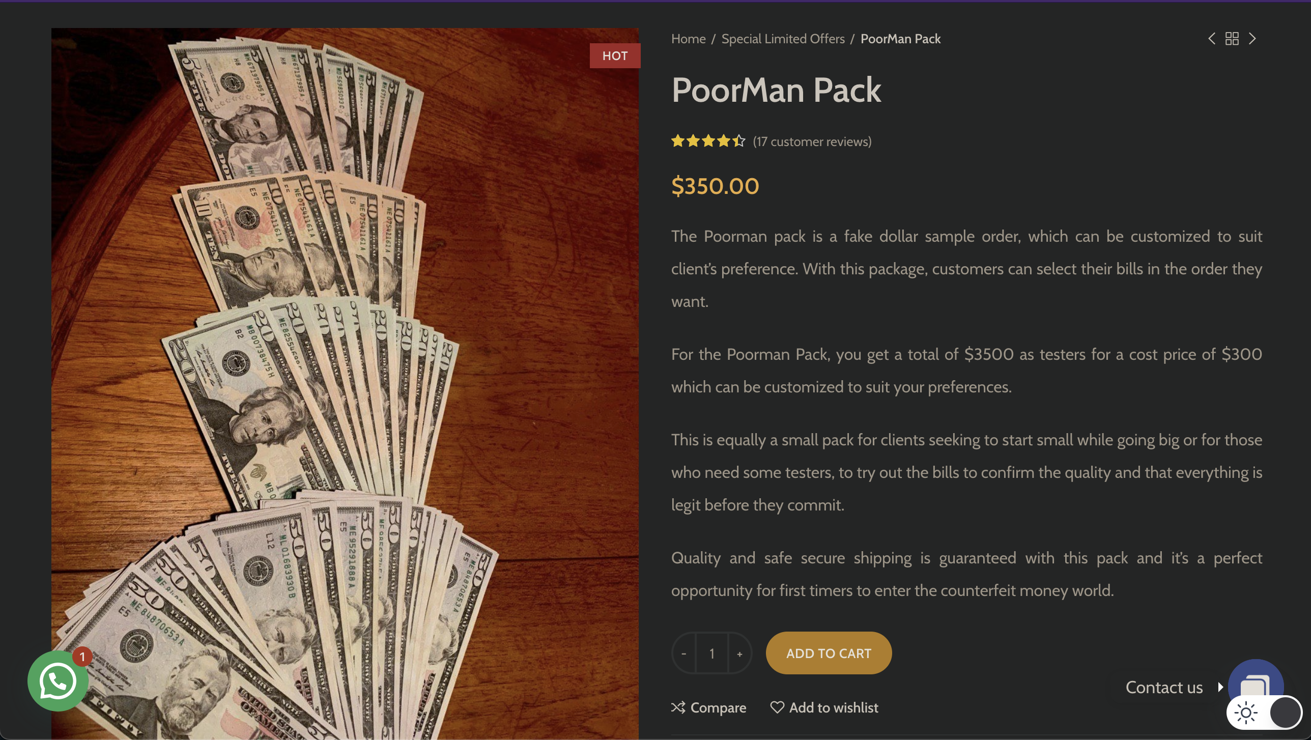The image size is (1311, 740).
Task: Click the heart icon for wishlist
Action: coord(777,707)
